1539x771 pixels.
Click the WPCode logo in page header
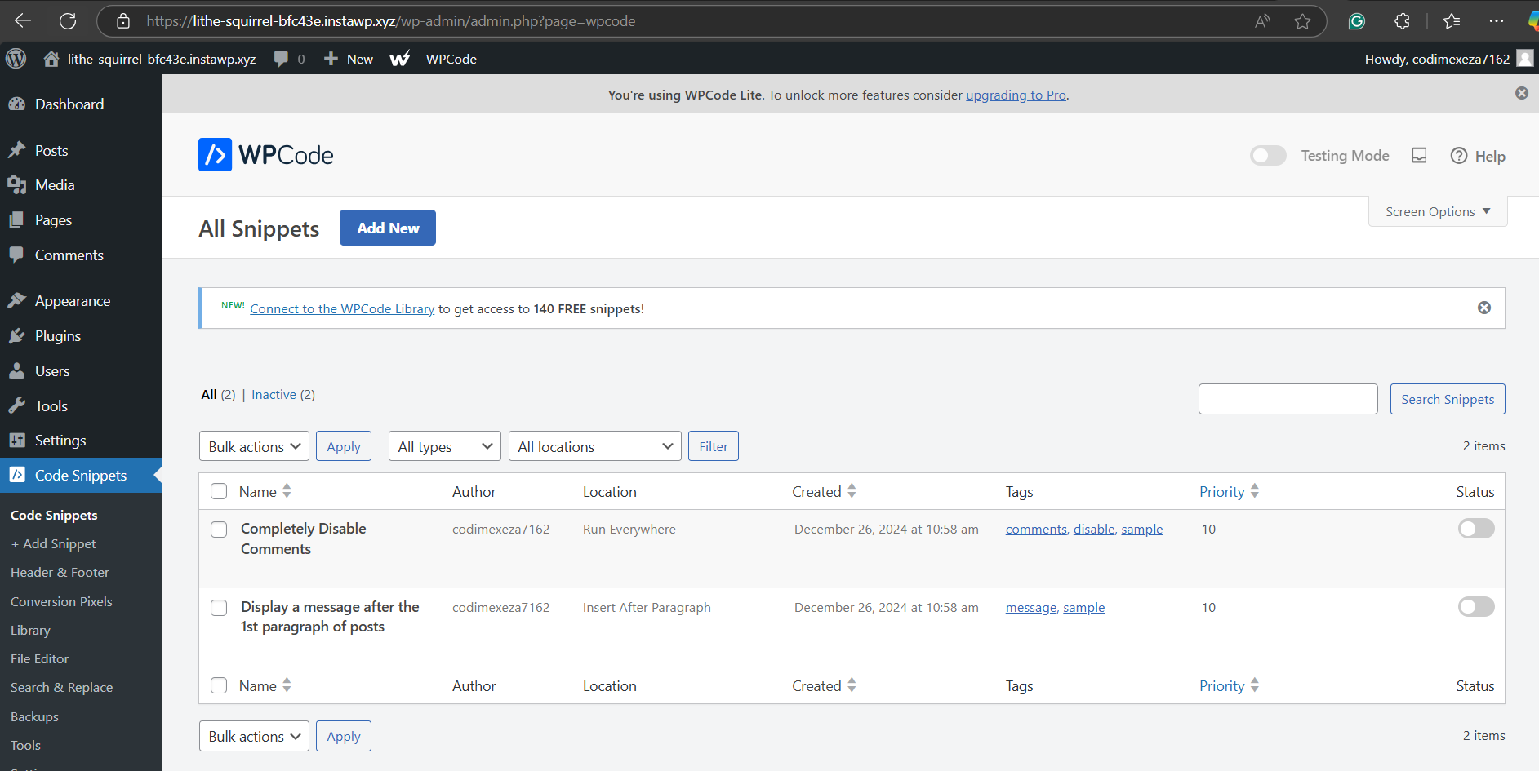266,155
